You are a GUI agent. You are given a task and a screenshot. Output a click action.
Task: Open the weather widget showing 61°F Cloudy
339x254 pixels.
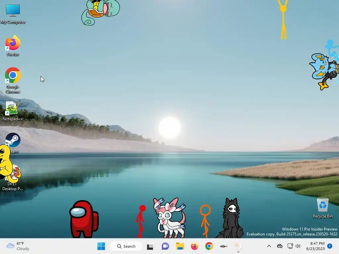pyautogui.click(x=18, y=246)
